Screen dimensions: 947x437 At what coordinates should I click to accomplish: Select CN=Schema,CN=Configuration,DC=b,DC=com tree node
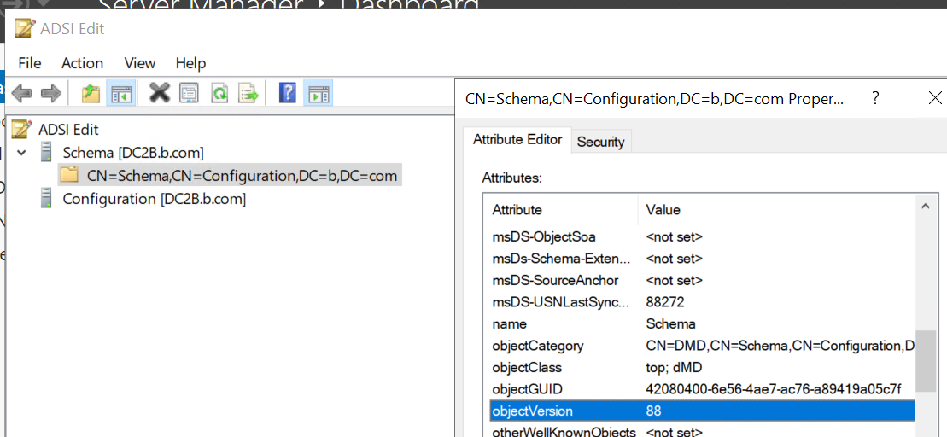tap(243, 176)
